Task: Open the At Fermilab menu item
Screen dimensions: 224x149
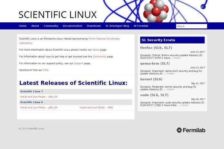Action: (x=141, y=26)
